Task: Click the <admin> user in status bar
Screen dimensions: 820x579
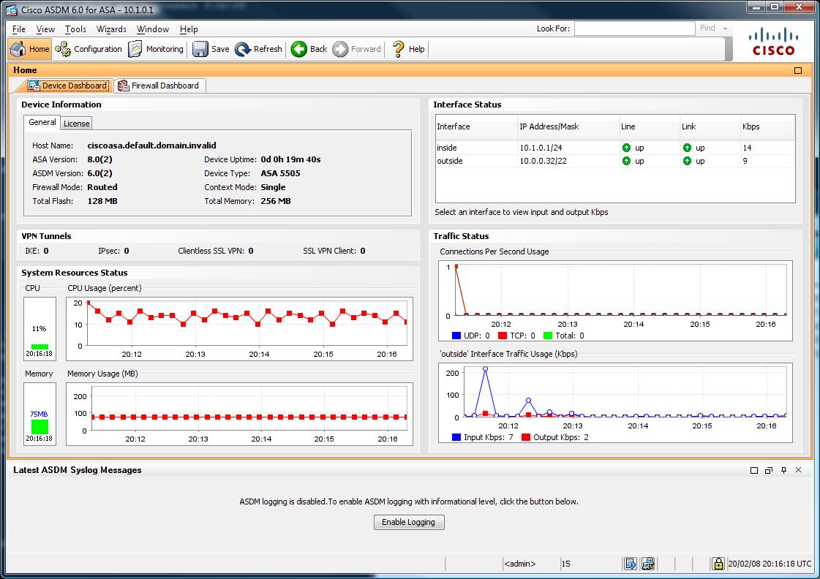Action: (x=520, y=564)
